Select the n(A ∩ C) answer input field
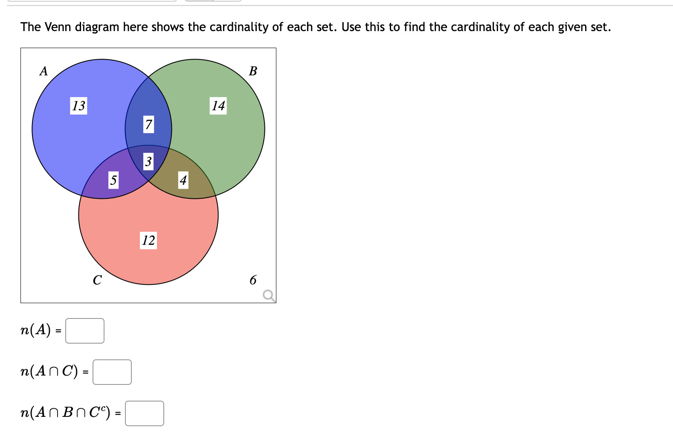The height and width of the screenshot is (436, 673). 112,372
